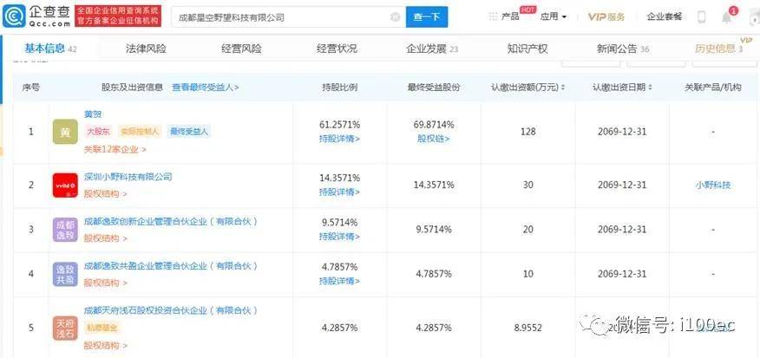Switch to 经营状况 tab
The width and height of the screenshot is (760, 358).
tap(337, 49)
